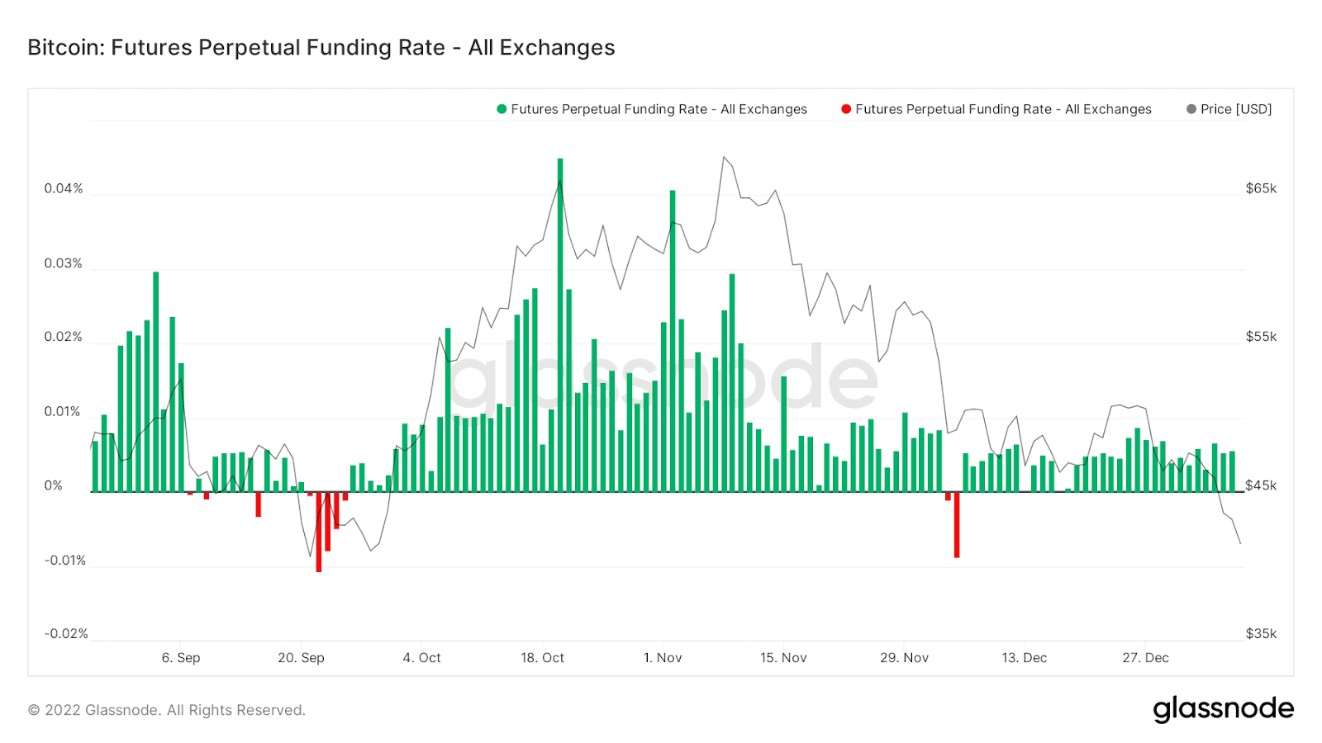Click the '$35k' price axis label

tap(1261, 633)
